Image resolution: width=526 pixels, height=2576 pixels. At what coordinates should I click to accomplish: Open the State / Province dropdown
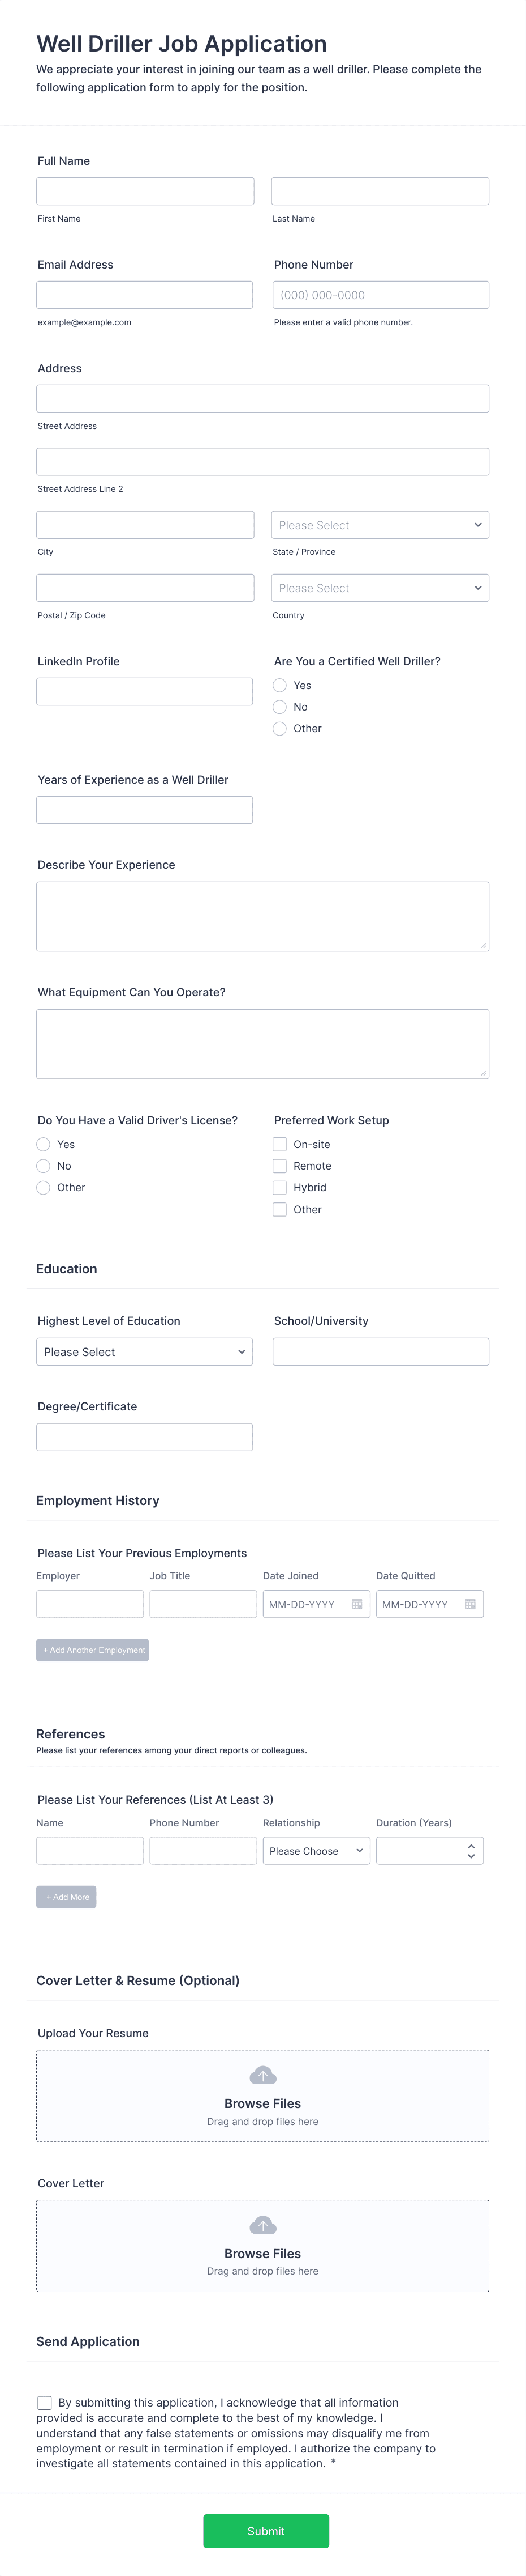coord(380,524)
